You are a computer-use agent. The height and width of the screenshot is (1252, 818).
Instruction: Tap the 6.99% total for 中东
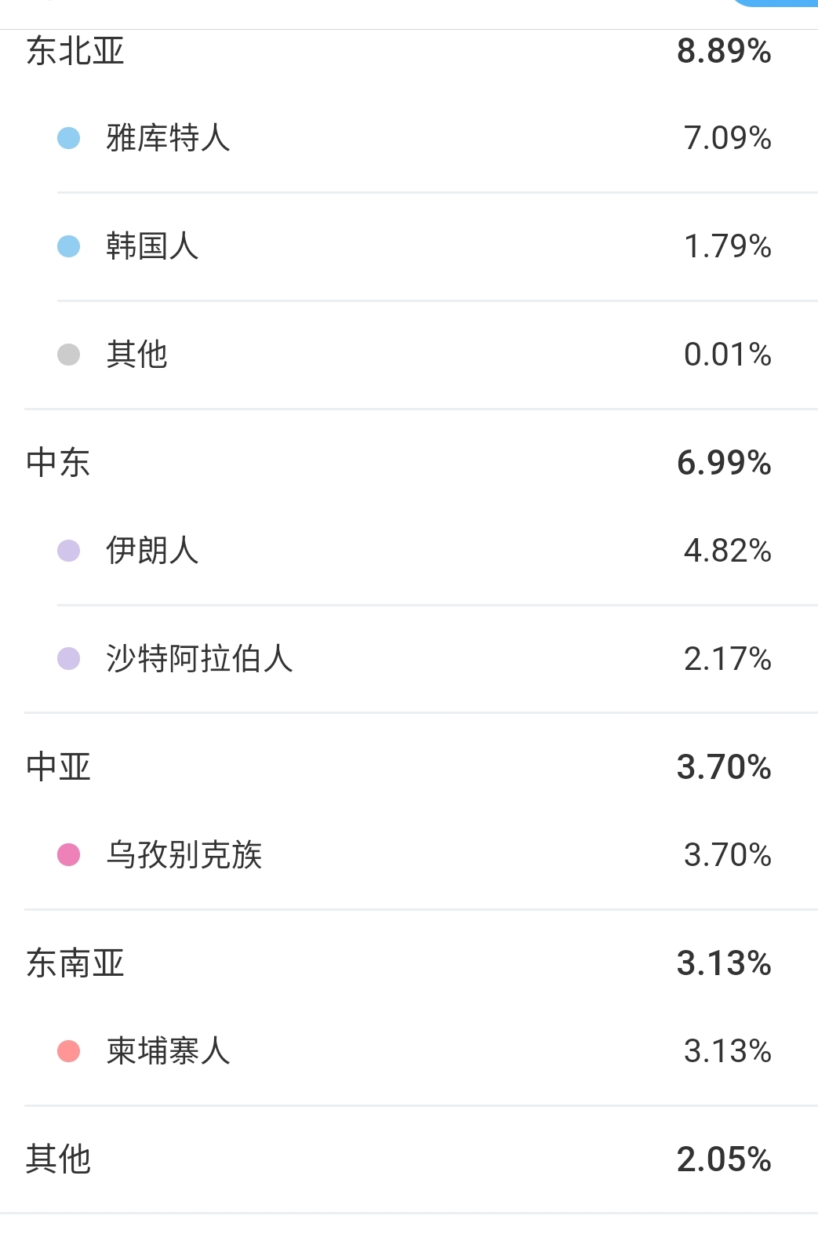coord(724,463)
